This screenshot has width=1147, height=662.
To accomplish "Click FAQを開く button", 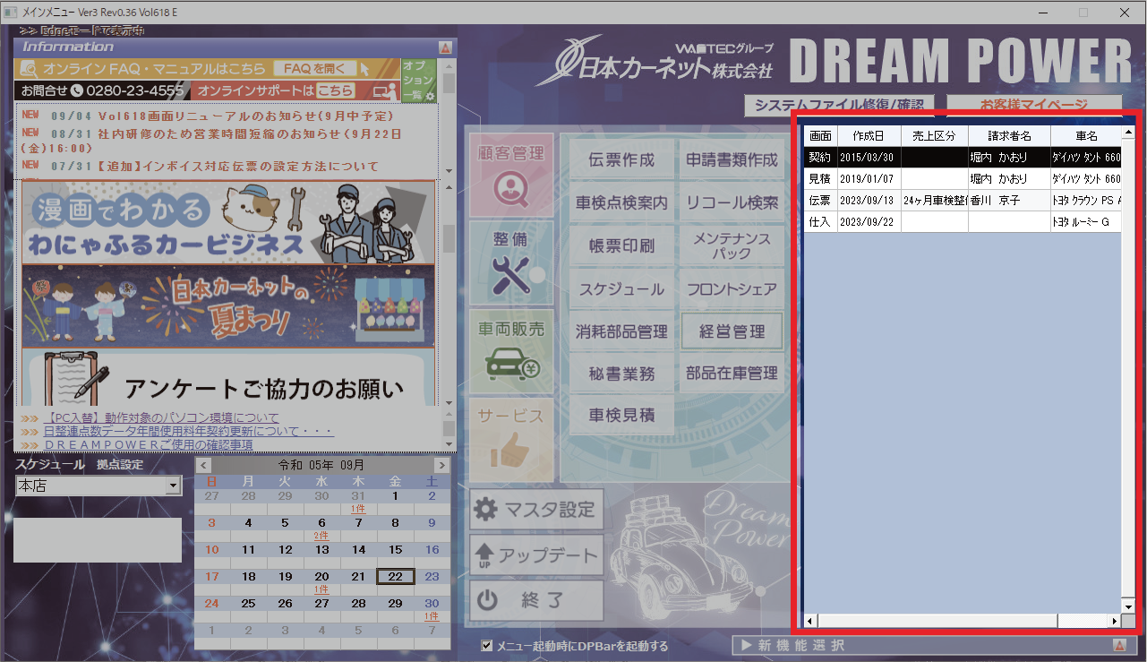I will pos(313,69).
